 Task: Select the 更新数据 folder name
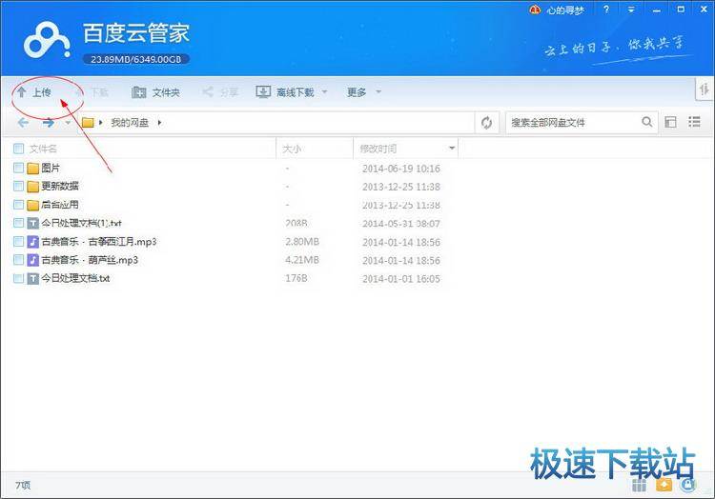click(x=60, y=186)
